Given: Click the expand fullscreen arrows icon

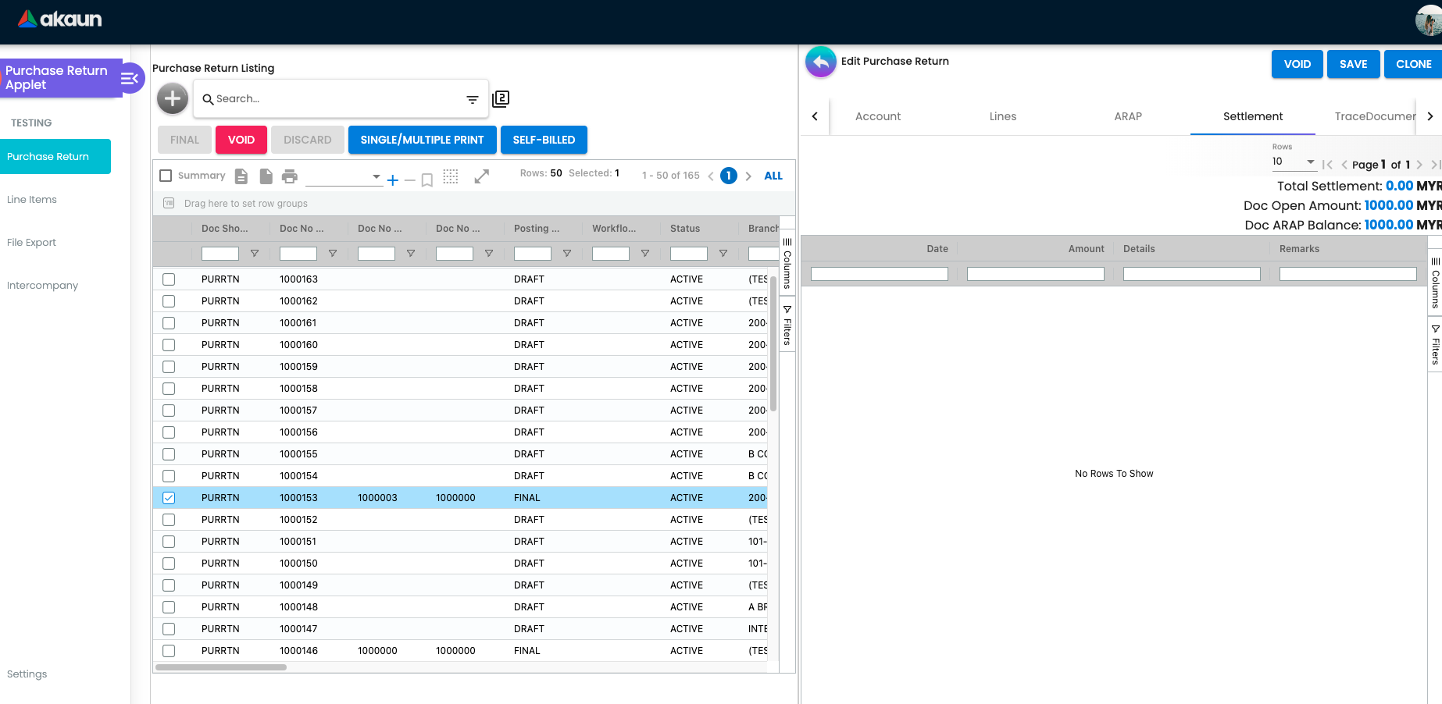Looking at the screenshot, I should point(482,176).
